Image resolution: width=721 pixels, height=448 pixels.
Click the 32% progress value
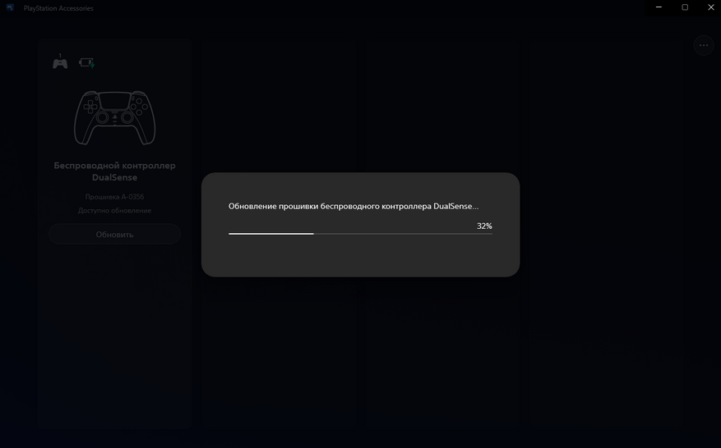click(x=484, y=226)
